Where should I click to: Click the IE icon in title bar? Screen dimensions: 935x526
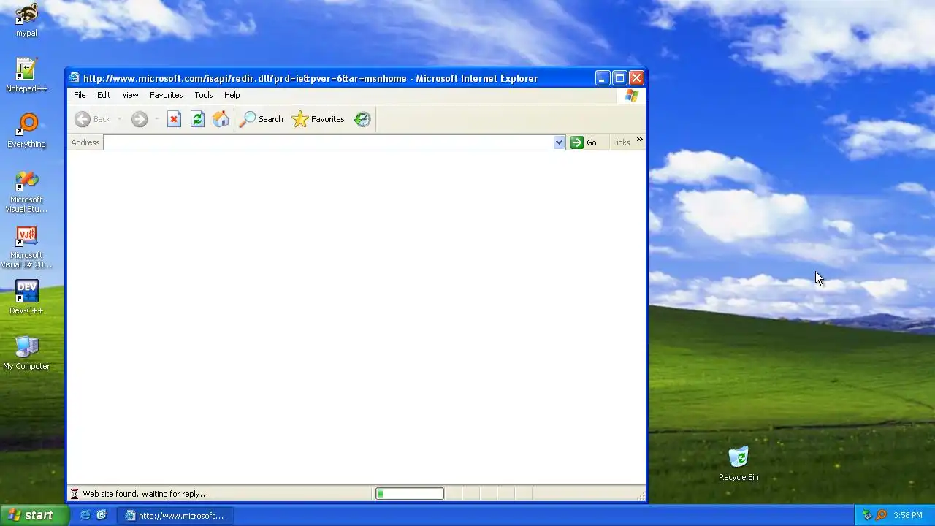[75, 78]
